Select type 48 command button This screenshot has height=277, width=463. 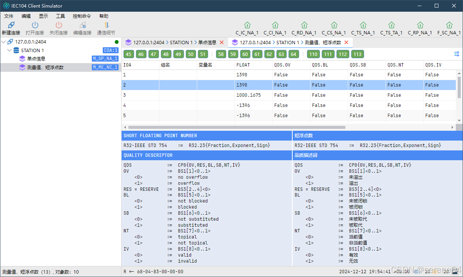tap(166, 54)
